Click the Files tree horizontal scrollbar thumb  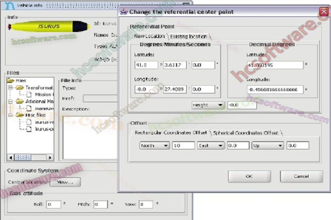click(x=23, y=158)
